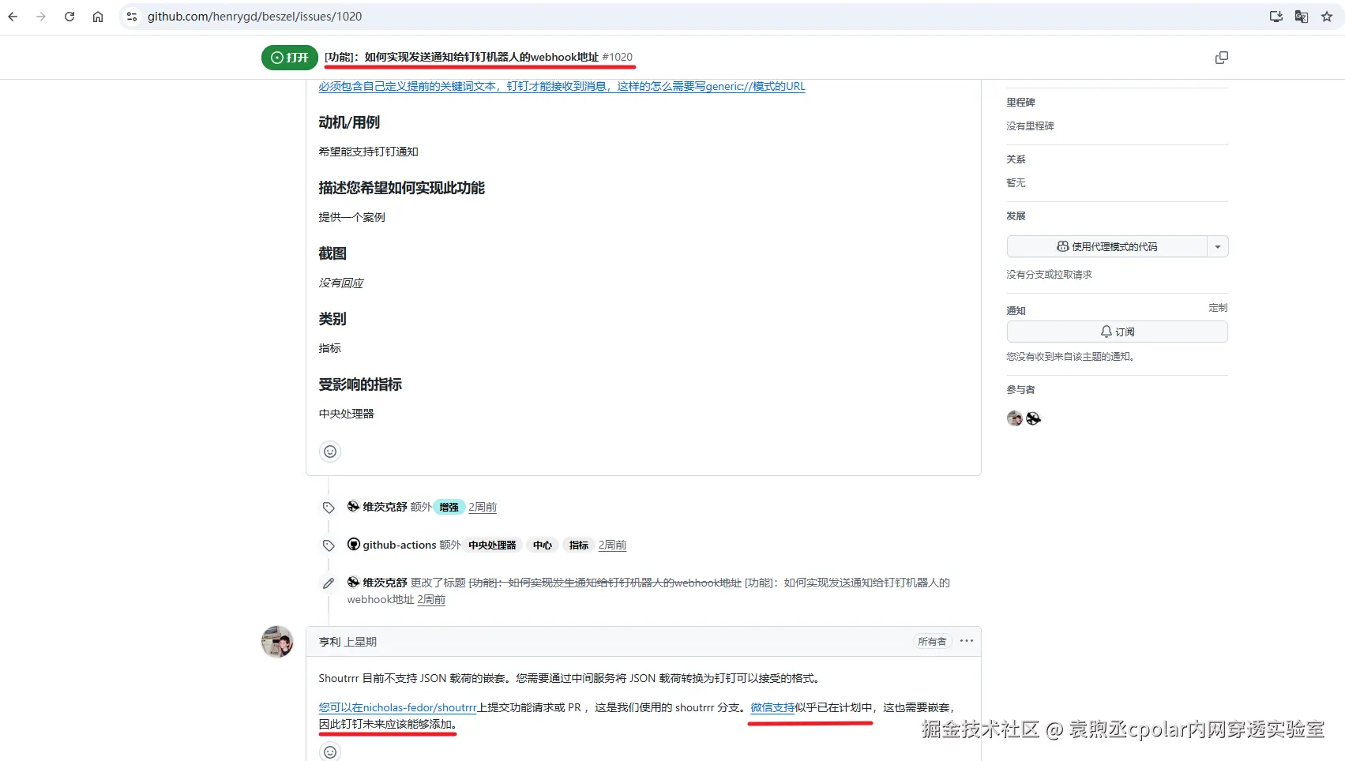Screen dimensions: 1345x761
Task: Open site information icon in address bar
Action: pos(132,17)
